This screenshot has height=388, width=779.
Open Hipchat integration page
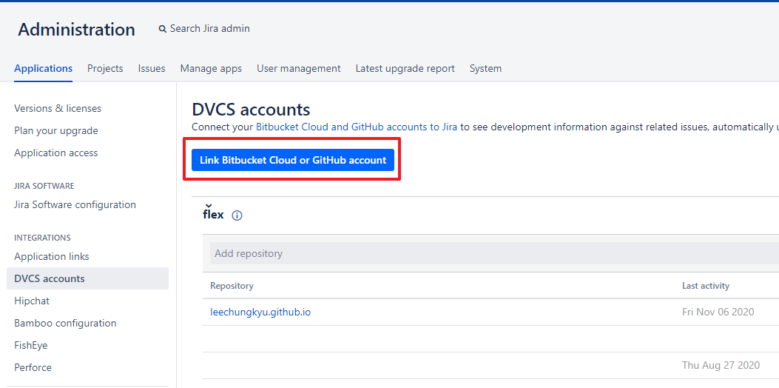click(32, 301)
